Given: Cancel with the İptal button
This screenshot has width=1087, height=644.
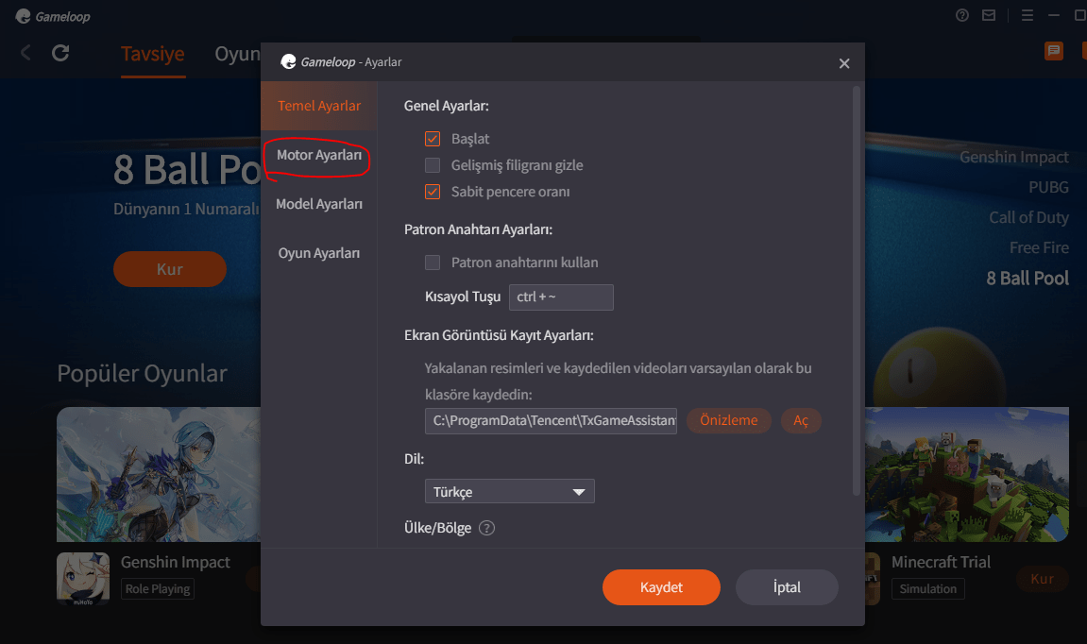Looking at the screenshot, I should tap(787, 587).
